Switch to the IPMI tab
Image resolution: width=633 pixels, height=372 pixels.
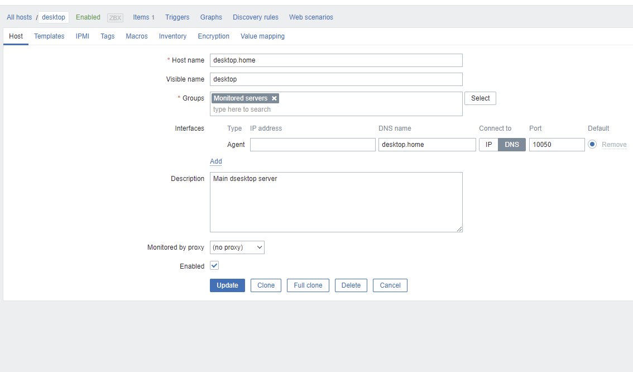(x=83, y=36)
